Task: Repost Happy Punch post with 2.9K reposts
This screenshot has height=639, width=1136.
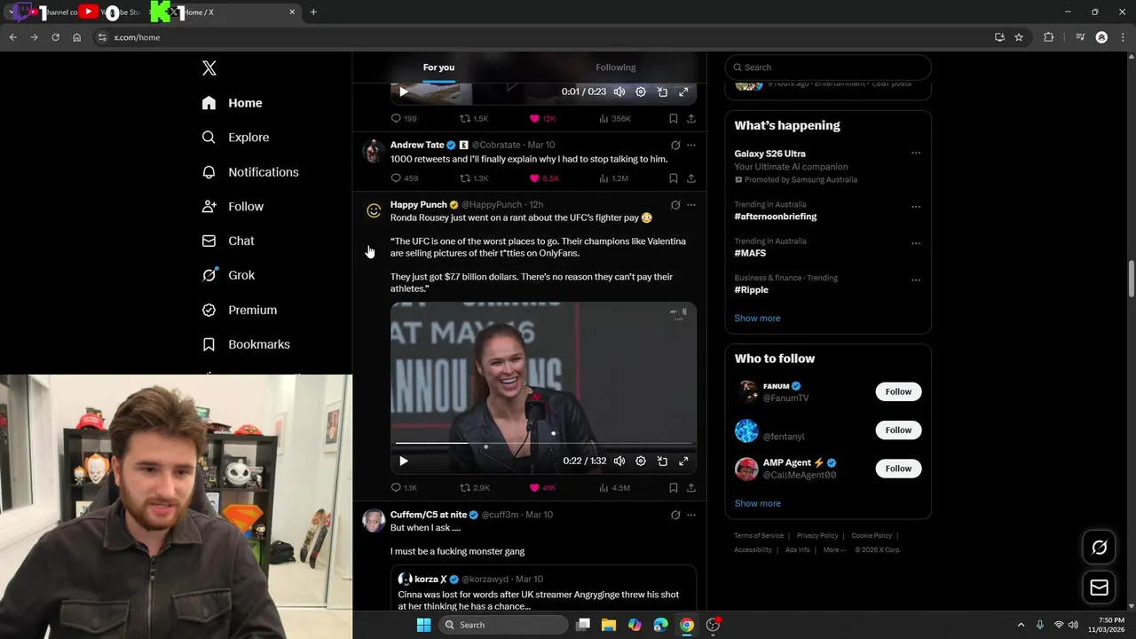Action: click(475, 487)
